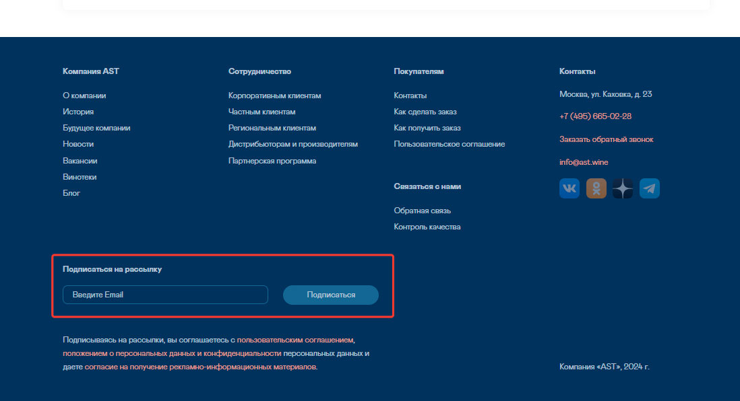Image resolution: width=740 pixels, height=401 pixels.
Task: Open 'Обратная связь' link
Action: click(x=423, y=211)
